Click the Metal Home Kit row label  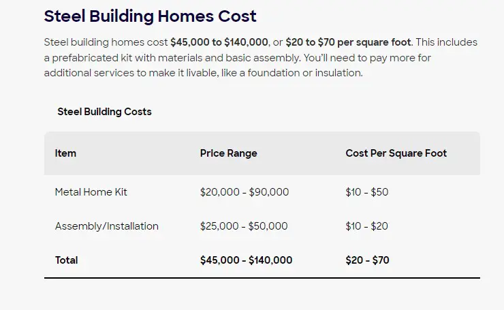point(91,192)
